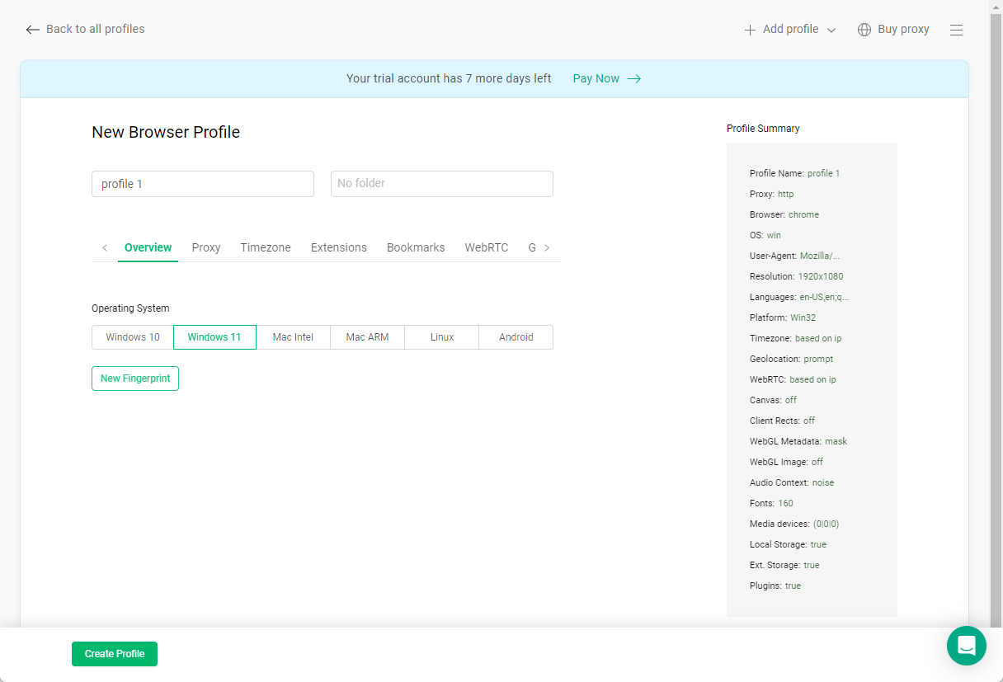1003x682 pixels.
Task: Click the Audio Context noise summary entry
Action: tap(792, 482)
